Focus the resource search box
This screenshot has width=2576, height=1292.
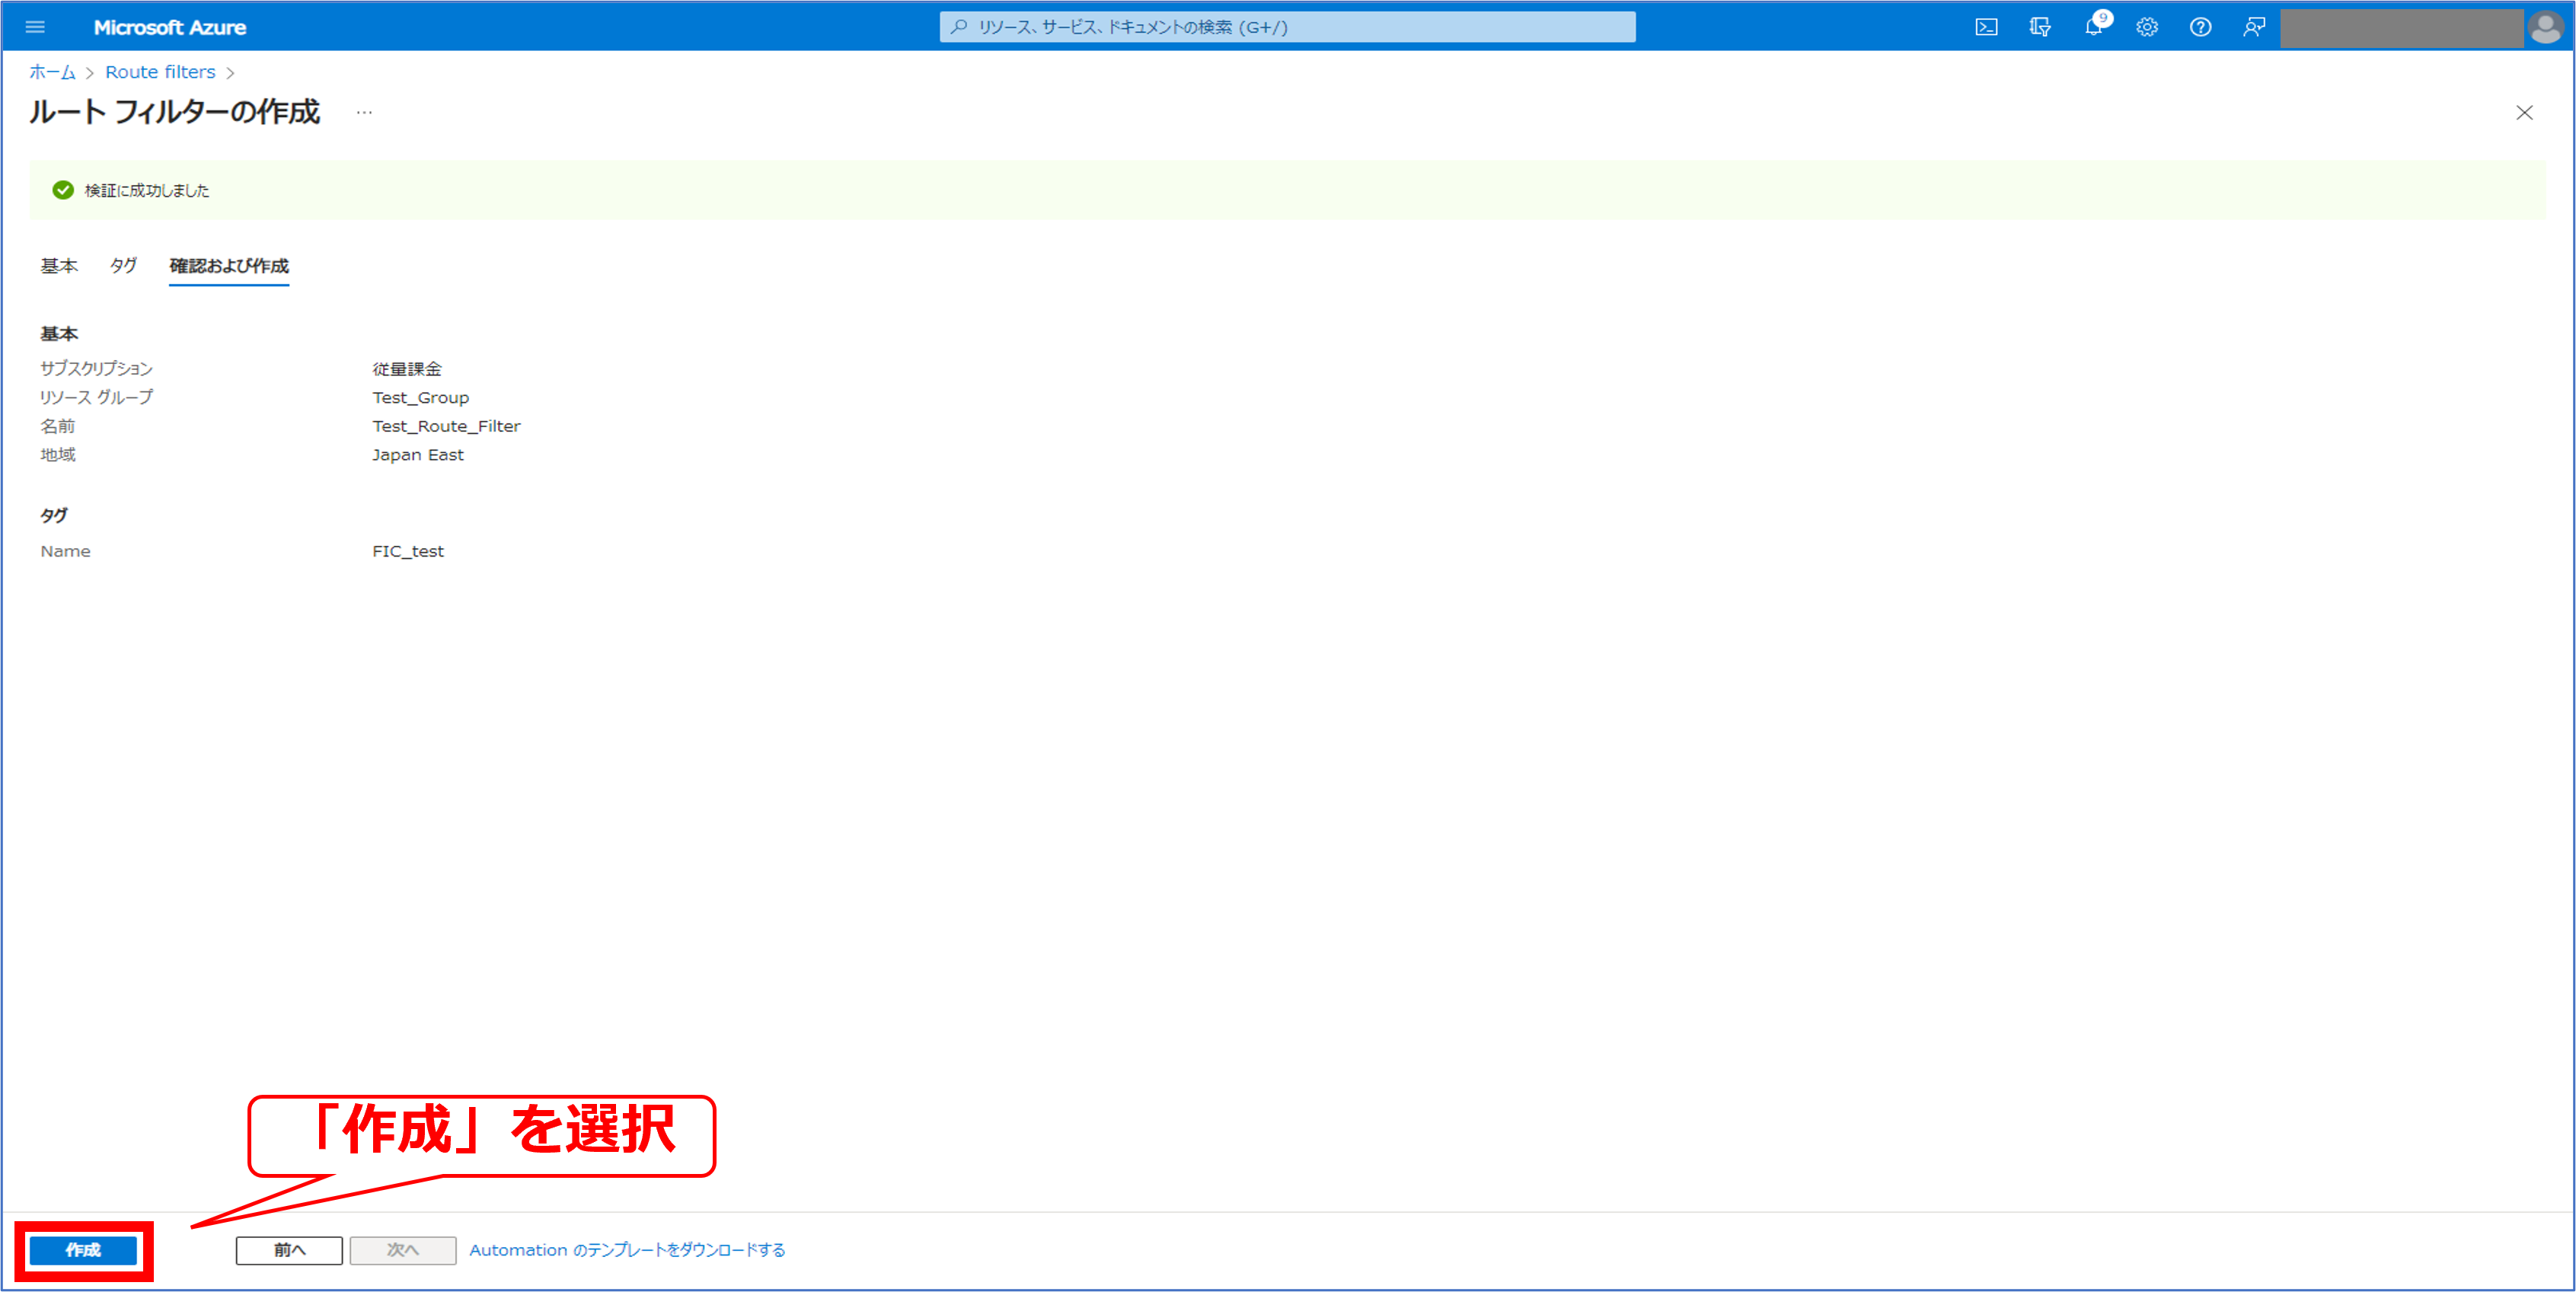(1288, 27)
